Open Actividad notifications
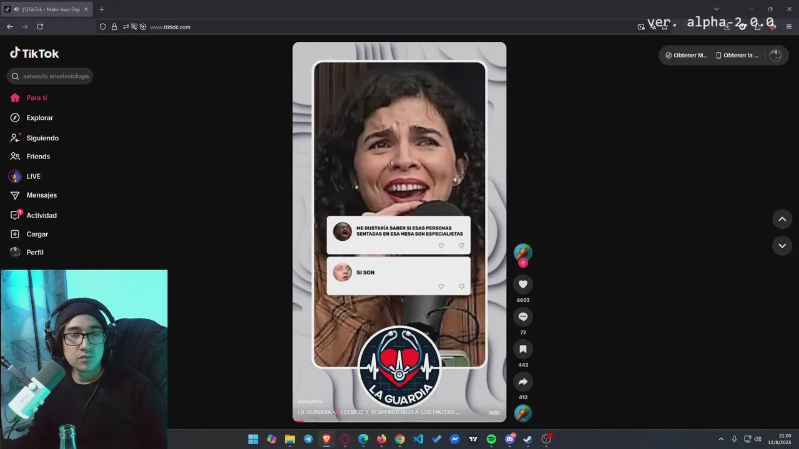 [33, 215]
